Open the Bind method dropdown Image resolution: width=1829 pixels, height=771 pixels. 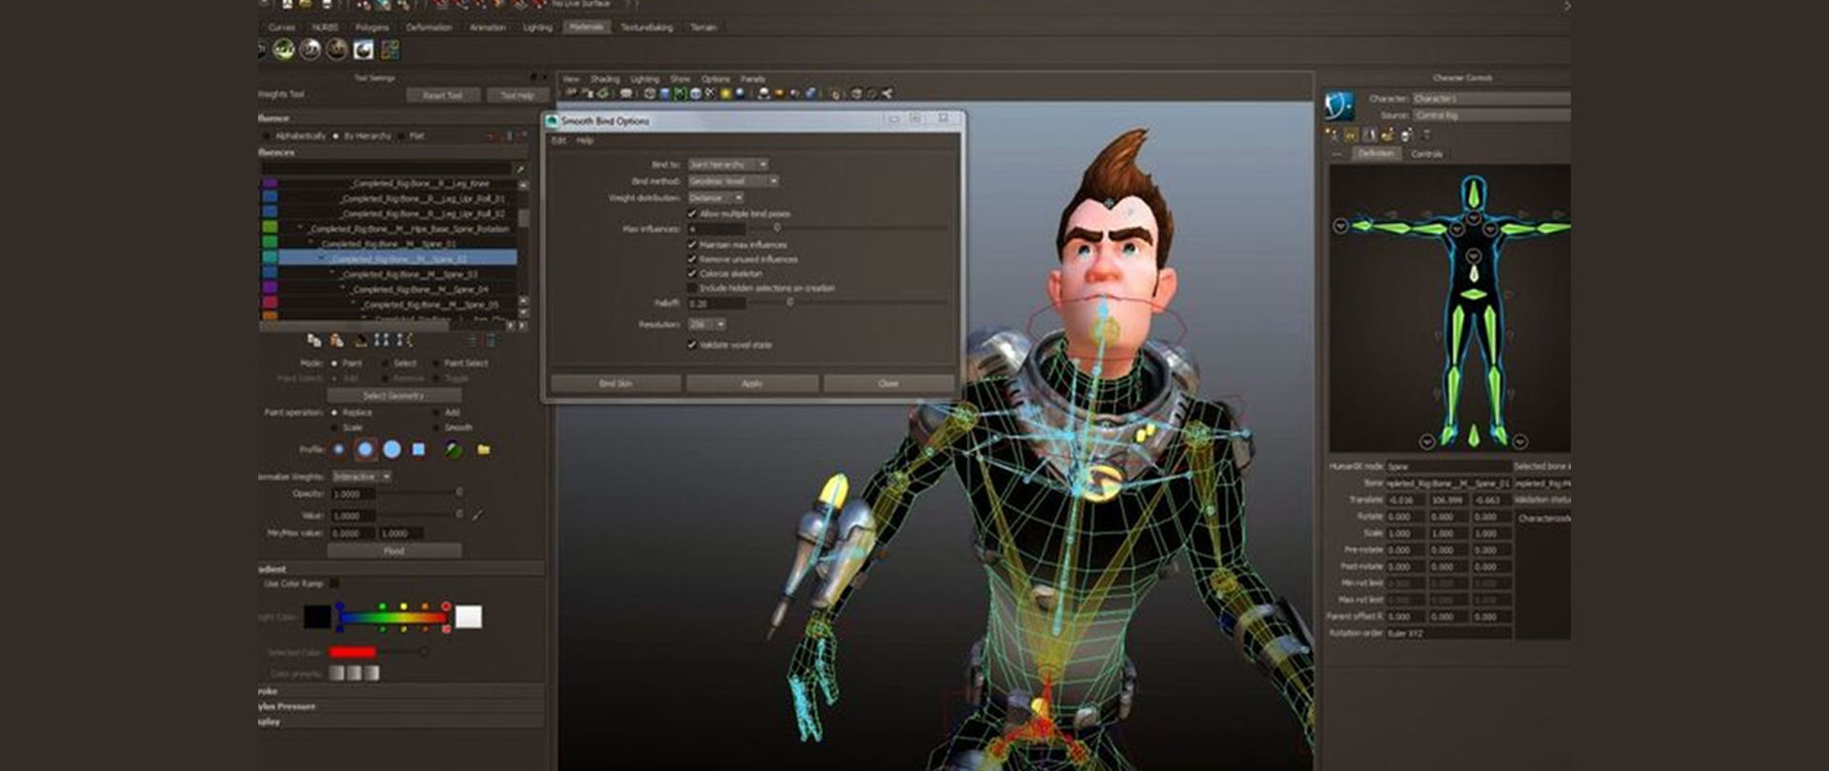734,181
